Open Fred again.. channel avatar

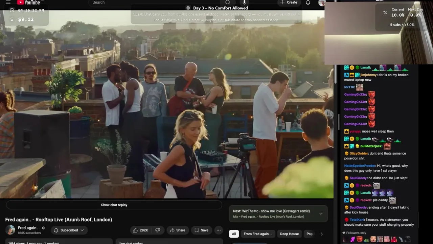(x=10, y=230)
